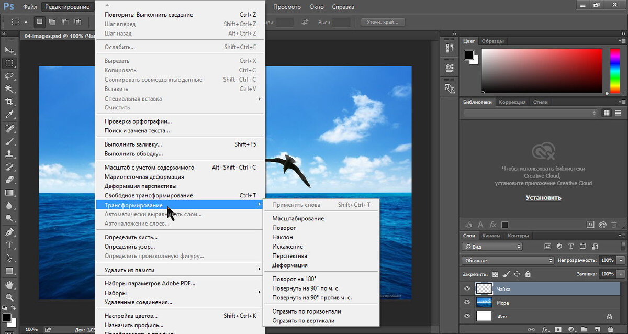Screen dimensions: 628x334
Task: Click the Уточн. край button
Action: (x=383, y=22)
